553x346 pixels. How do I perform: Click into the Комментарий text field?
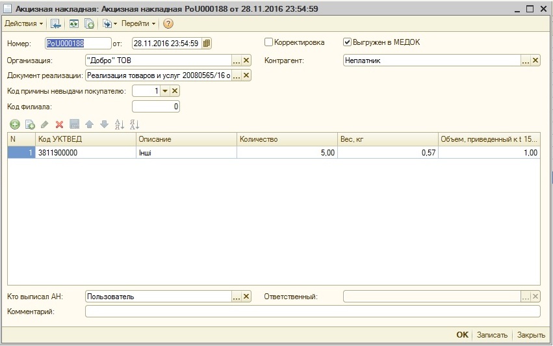(x=312, y=312)
